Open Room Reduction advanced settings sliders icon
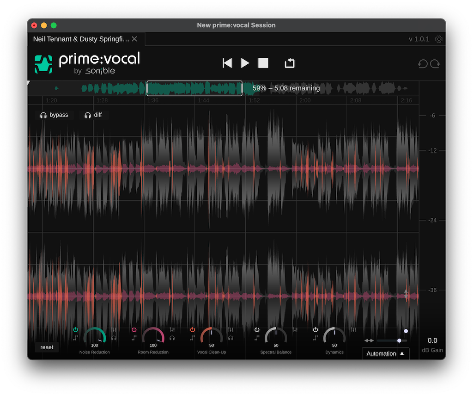 (172, 329)
